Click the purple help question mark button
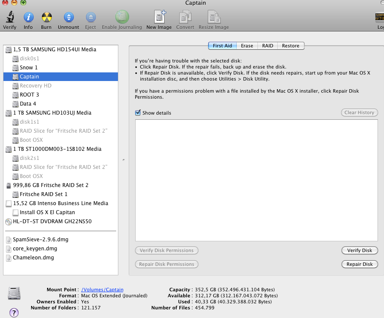Screen dimensions: 384x318 click(x=13, y=312)
